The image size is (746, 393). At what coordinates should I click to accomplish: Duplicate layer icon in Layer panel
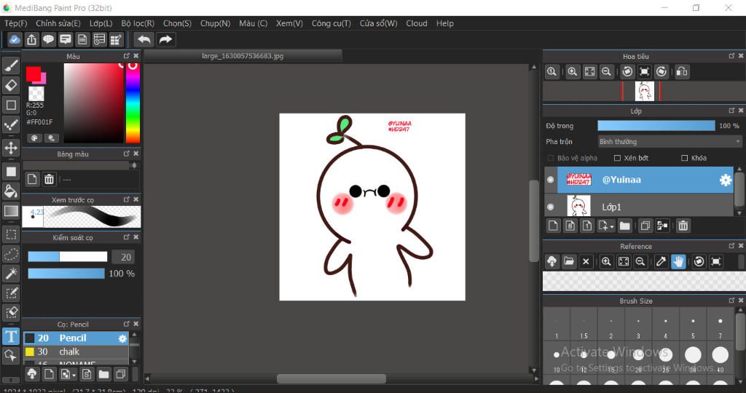tap(645, 226)
